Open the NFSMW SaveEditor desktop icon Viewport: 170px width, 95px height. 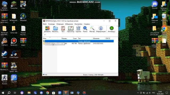point(5,6)
